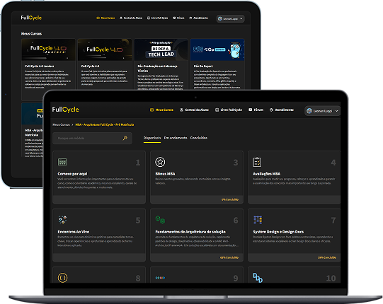Image resolution: width=383 pixels, height=304 pixels.
Task: Open the Comece por aqui module icon
Action: [62, 162]
